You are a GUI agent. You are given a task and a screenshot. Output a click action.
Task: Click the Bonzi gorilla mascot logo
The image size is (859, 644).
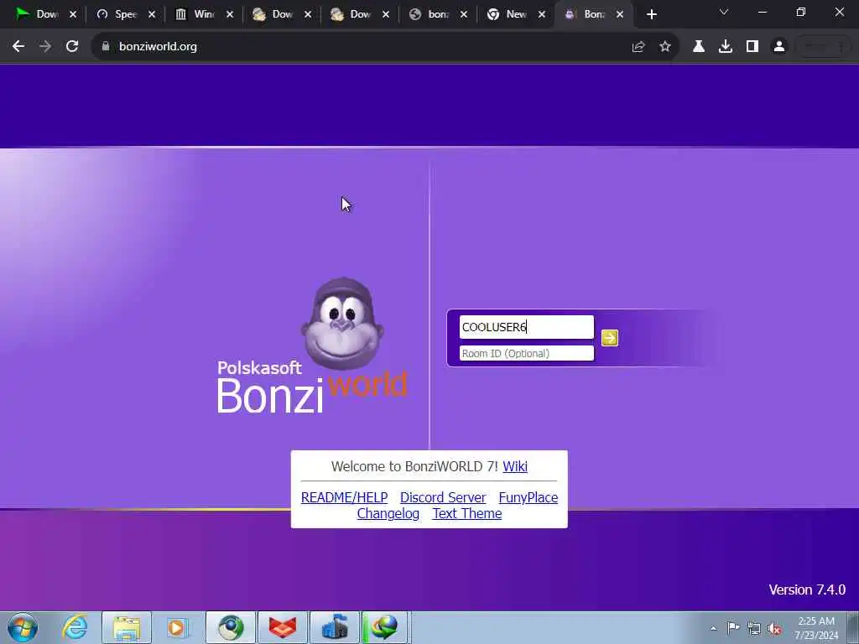pyautogui.click(x=342, y=323)
